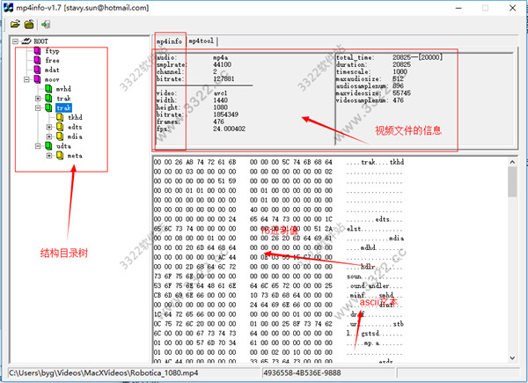The width and height of the screenshot is (528, 383).
Task: Click the video codec value avc1
Action: pyautogui.click(x=220, y=93)
